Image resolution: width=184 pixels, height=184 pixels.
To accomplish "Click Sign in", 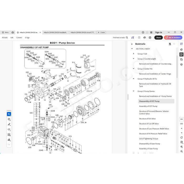I will tap(159, 32).
